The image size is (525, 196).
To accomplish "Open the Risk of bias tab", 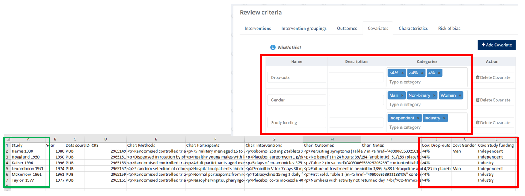I will coord(449,29).
